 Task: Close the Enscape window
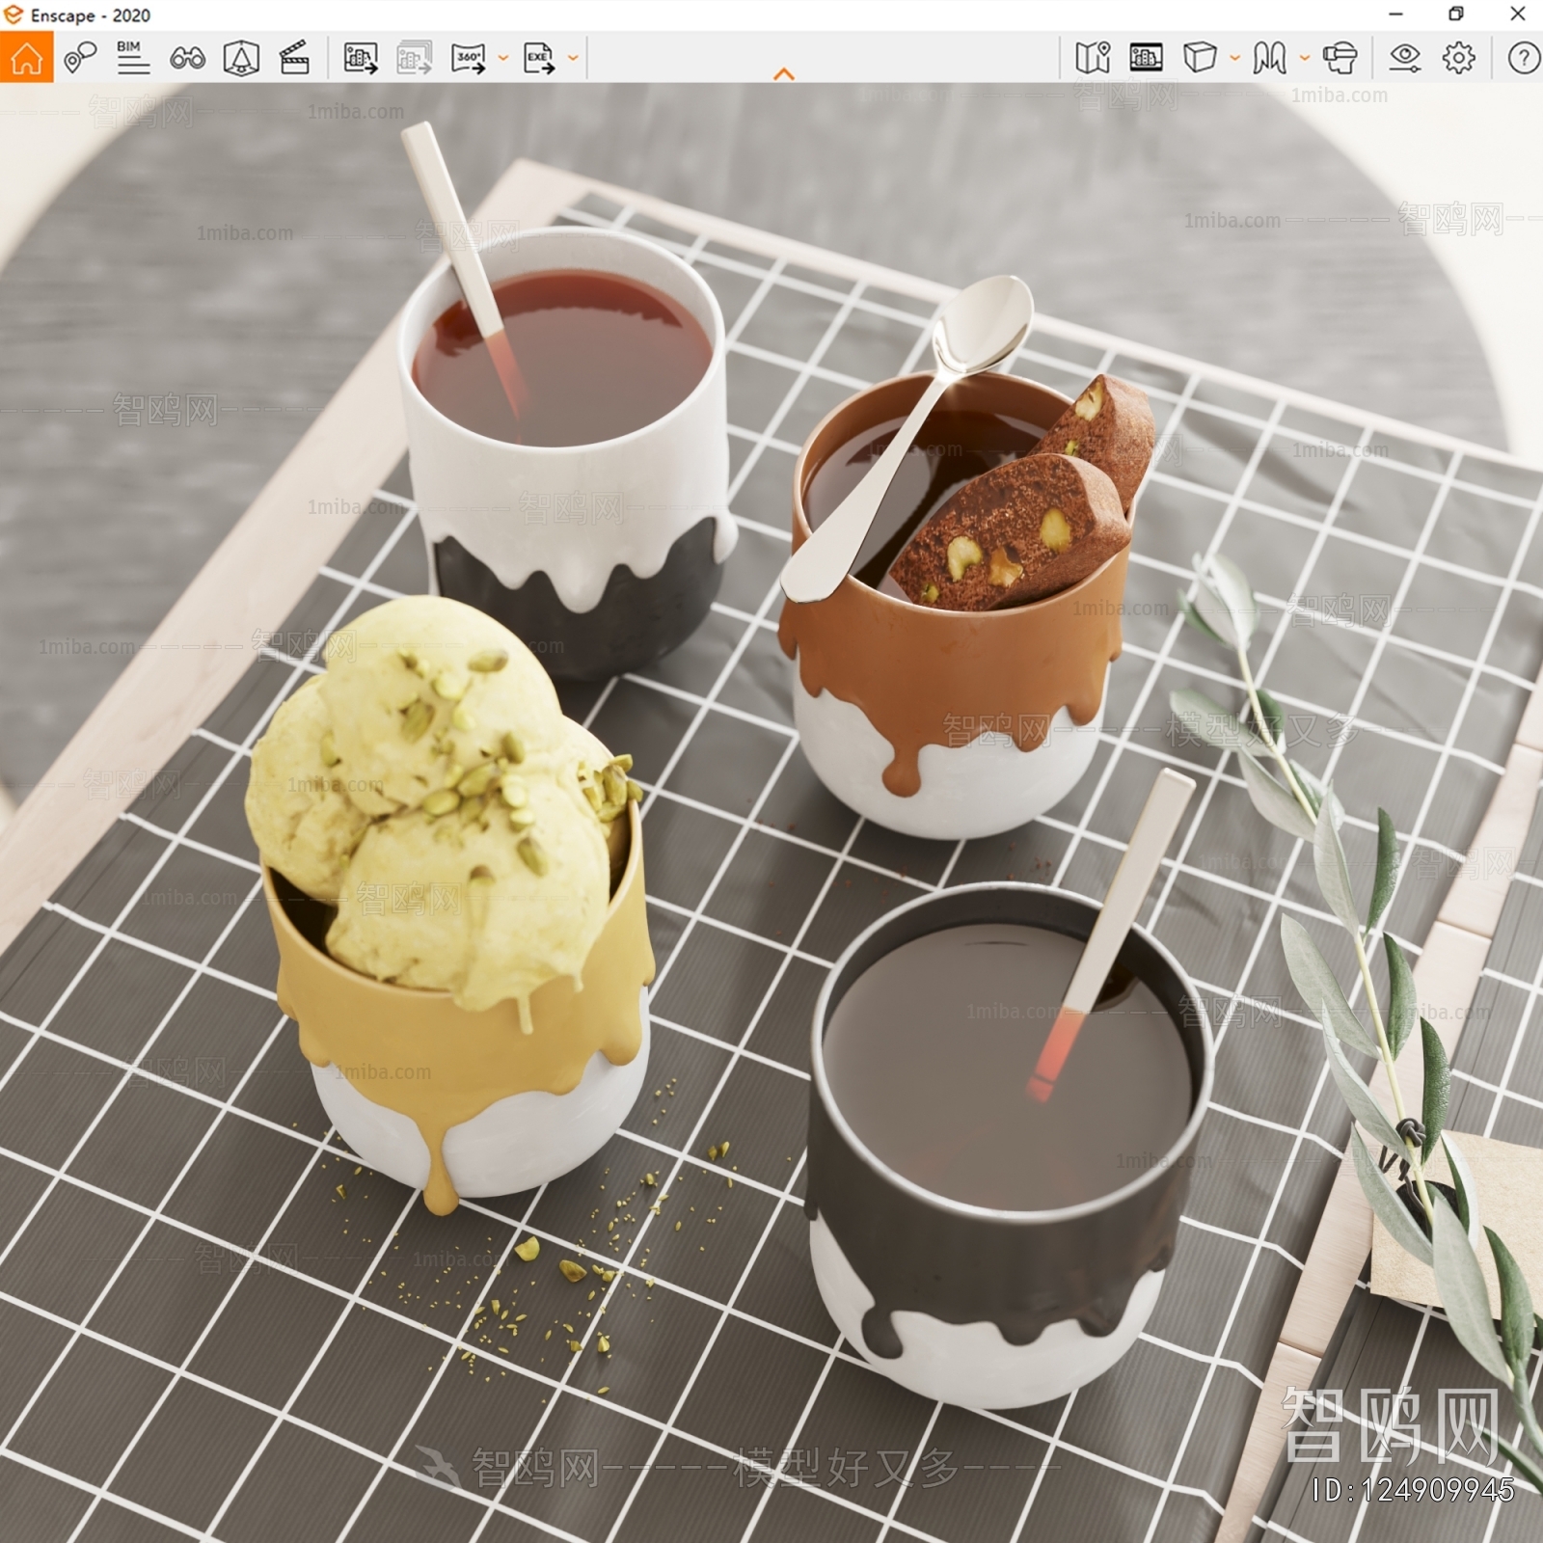(x=1517, y=14)
